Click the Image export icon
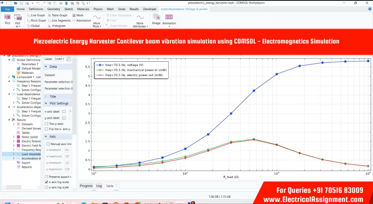The width and height of the screenshot is (373, 204). pyautogui.click(x=156, y=19)
